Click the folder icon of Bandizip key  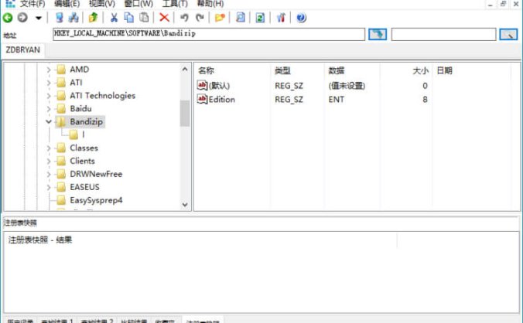[x=60, y=122]
